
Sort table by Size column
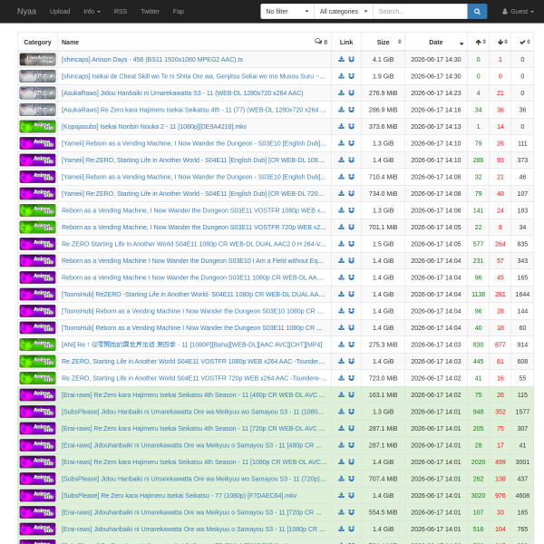pyautogui.click(x=383, y=42)
